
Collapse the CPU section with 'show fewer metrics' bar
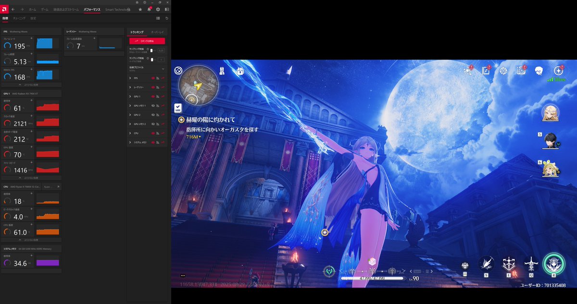31,240
